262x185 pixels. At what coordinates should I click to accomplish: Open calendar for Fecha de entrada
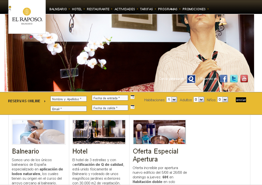pos(132,97)
